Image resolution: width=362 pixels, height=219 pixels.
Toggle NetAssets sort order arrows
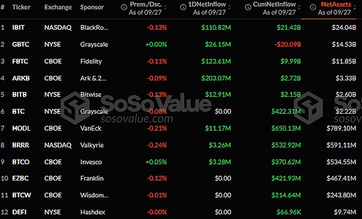tap(355, 8)
